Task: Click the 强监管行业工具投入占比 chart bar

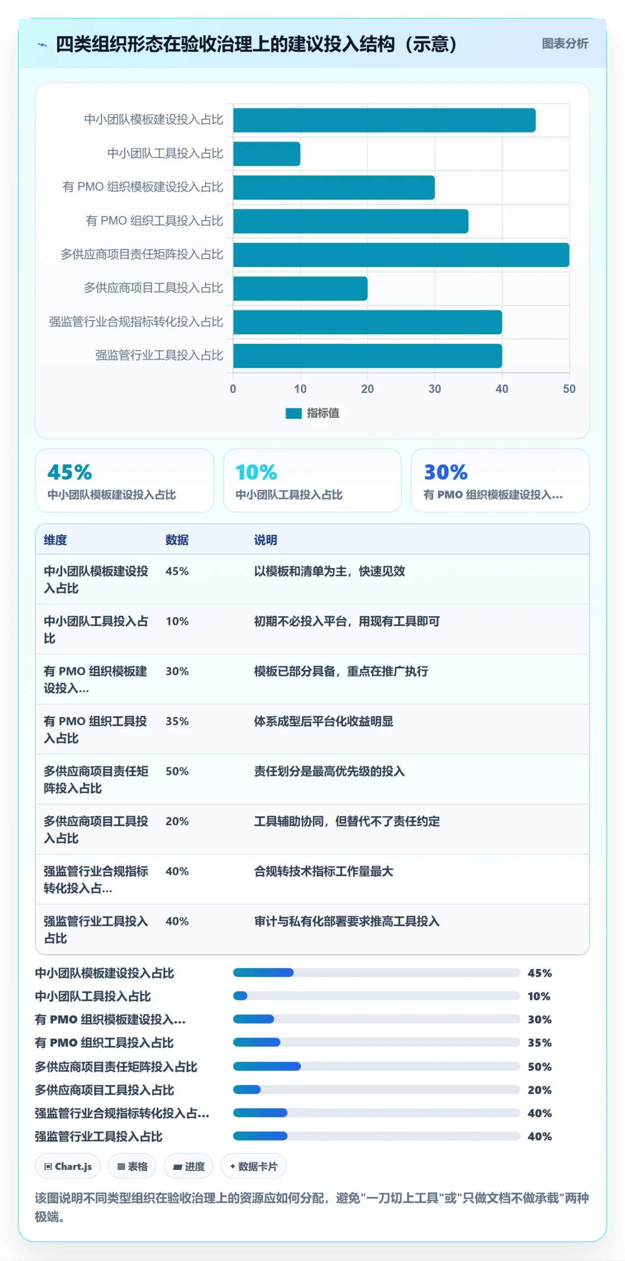Action: click(x=367, y=356)
